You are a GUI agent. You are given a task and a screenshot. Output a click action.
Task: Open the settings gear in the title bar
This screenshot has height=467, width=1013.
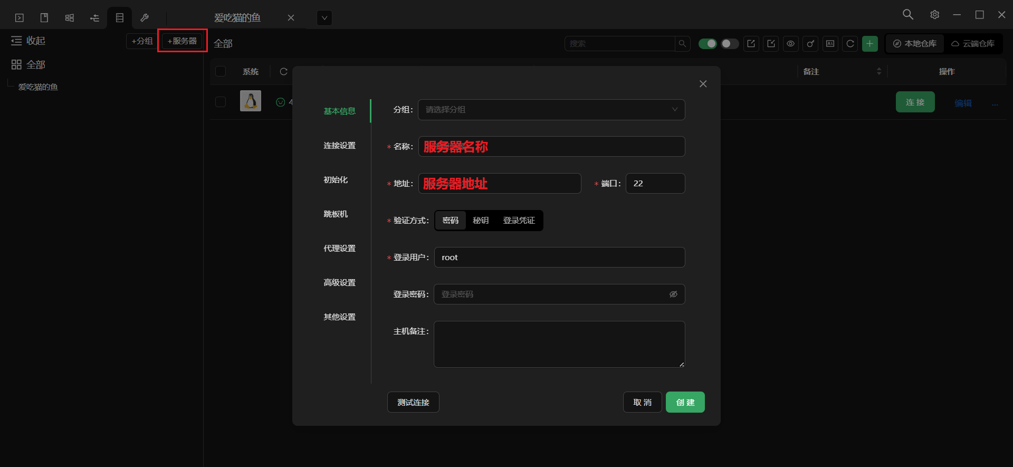click(934, 15)
